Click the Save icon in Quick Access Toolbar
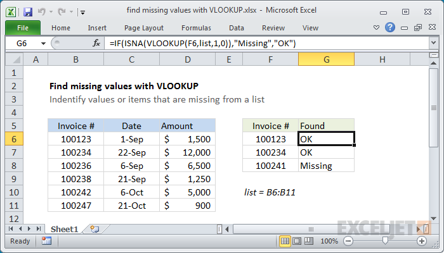 pyautogui.click(x=28, y=12)
